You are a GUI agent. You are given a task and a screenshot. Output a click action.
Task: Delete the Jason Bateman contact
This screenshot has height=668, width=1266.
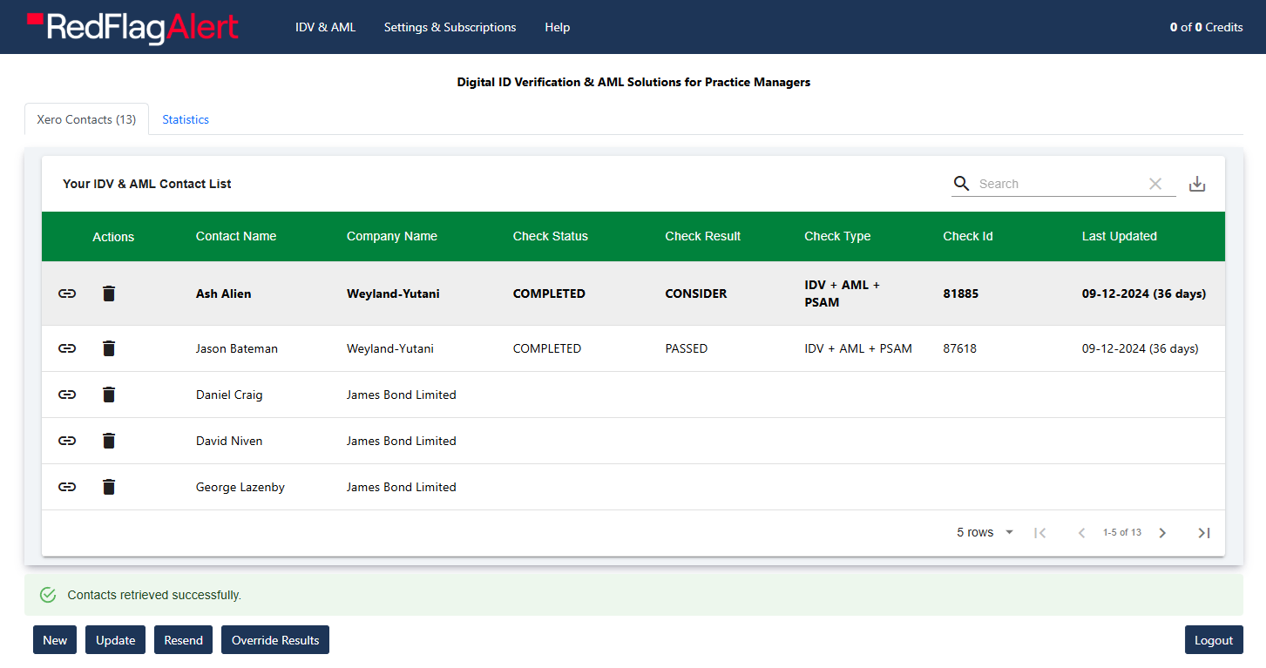coord(108,348)
